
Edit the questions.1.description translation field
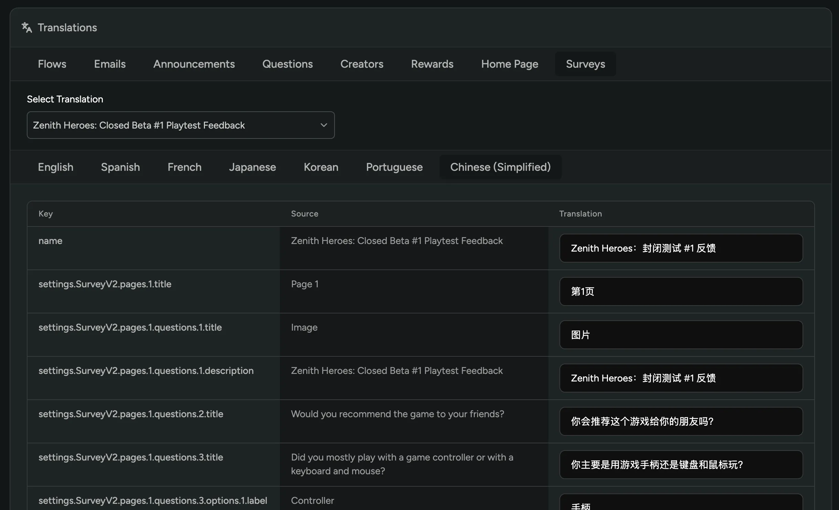click(681, 378)
